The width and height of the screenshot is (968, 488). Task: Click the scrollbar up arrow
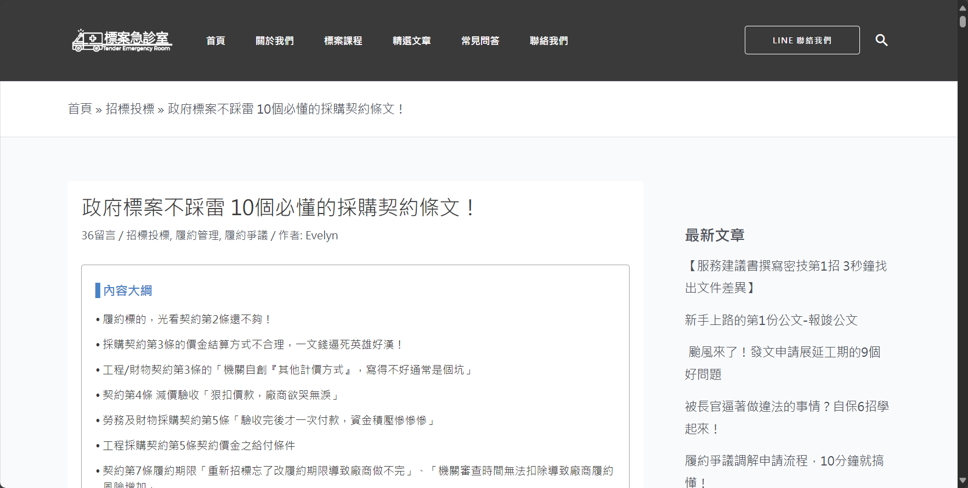pyautogui.click(x=963, y=8)
